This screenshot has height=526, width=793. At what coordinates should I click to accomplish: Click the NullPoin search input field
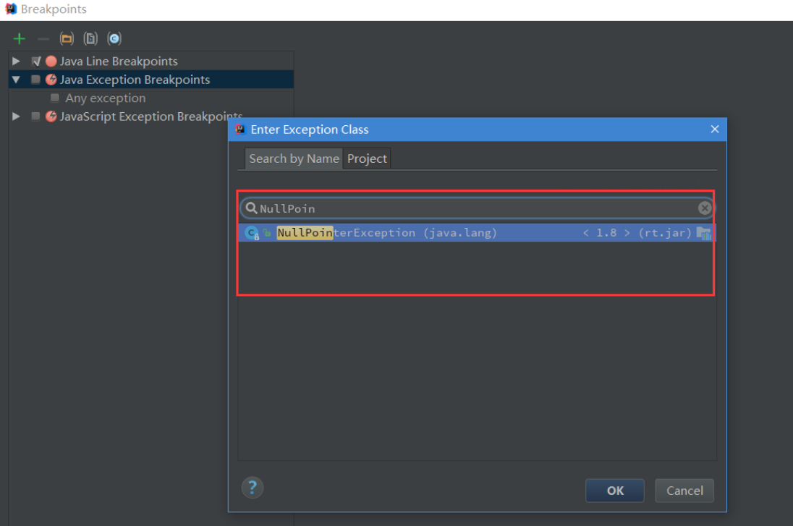[477, 208]
